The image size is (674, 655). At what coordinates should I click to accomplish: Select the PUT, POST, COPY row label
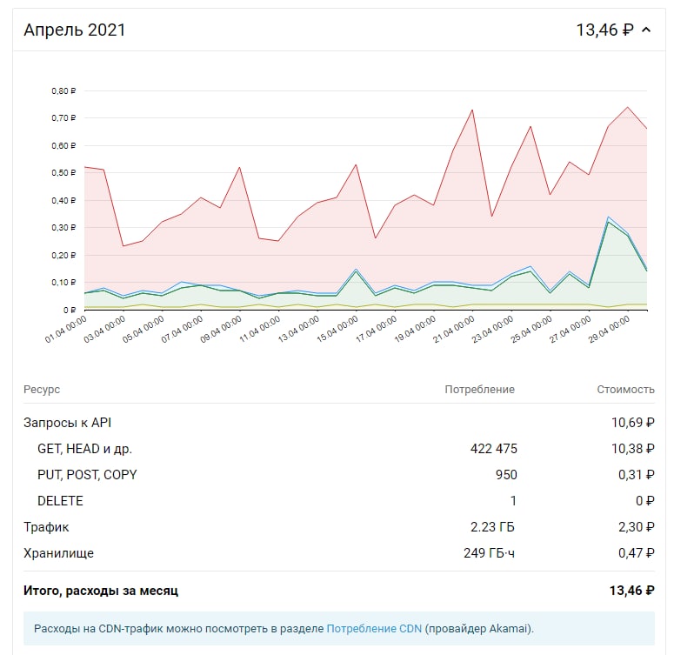click(x=87, y=475)
